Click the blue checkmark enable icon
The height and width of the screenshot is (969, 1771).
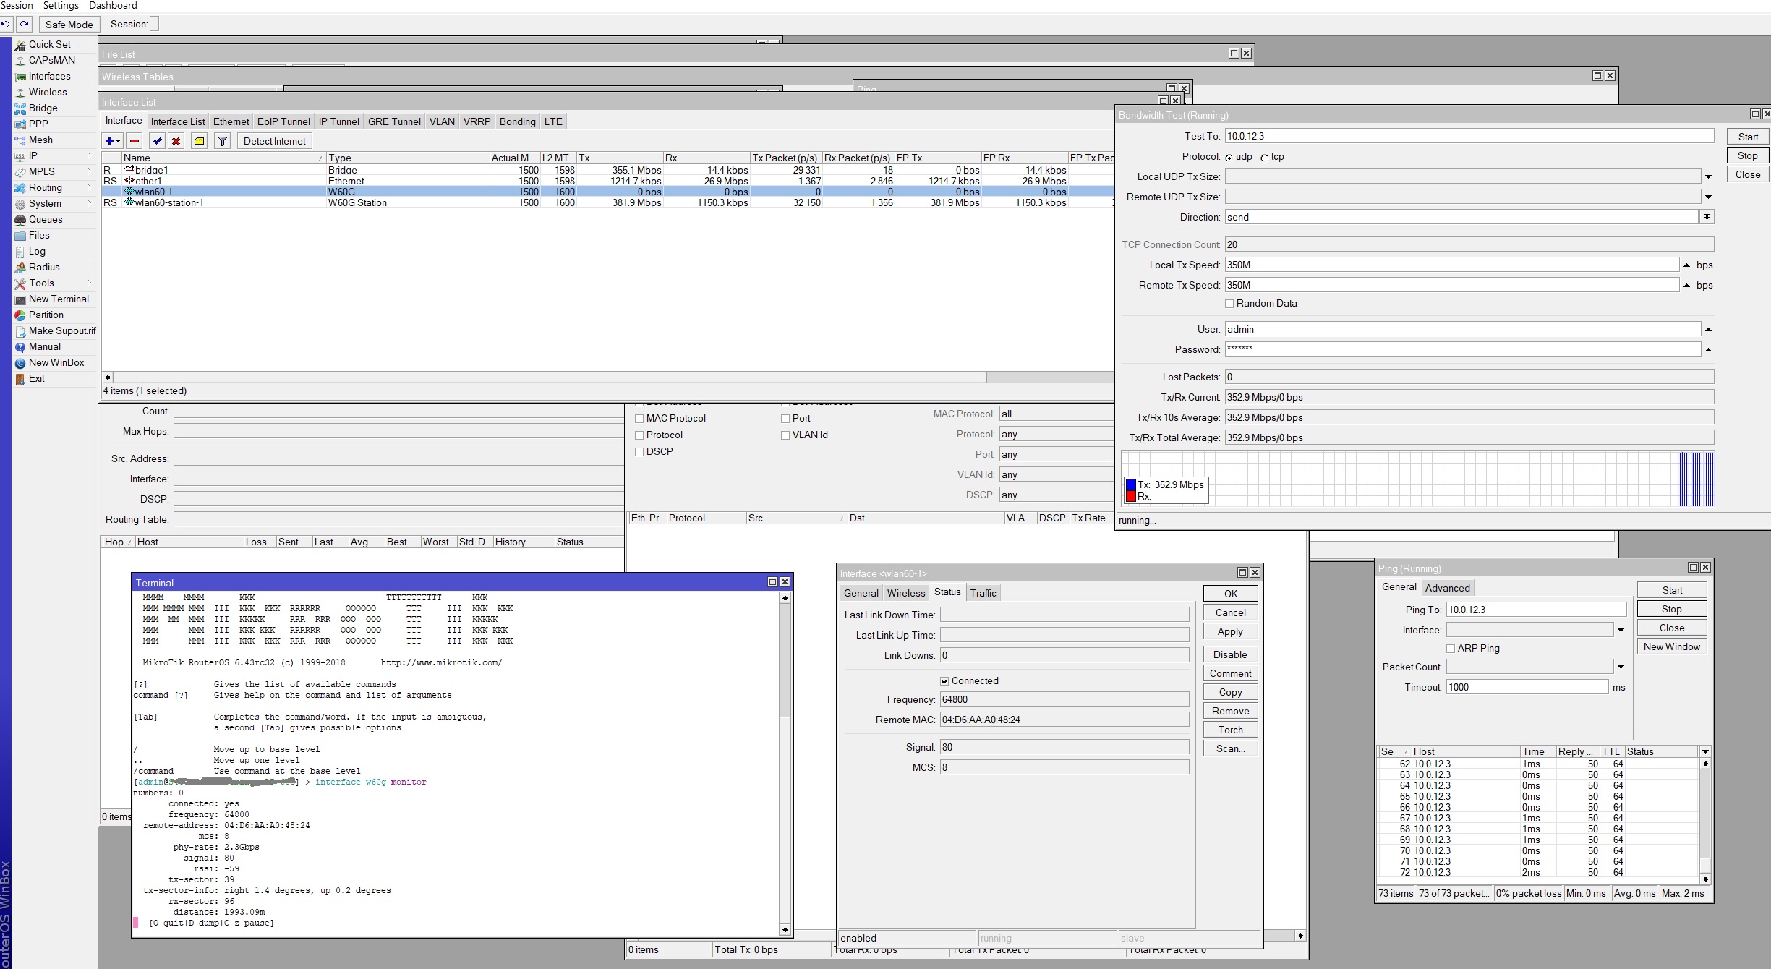point(157,141)
